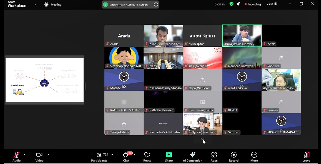Open the React emoji menu
321x164 pixels.
tap(147, 157)
